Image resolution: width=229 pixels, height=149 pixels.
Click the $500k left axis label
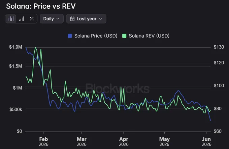click(16, 109)
